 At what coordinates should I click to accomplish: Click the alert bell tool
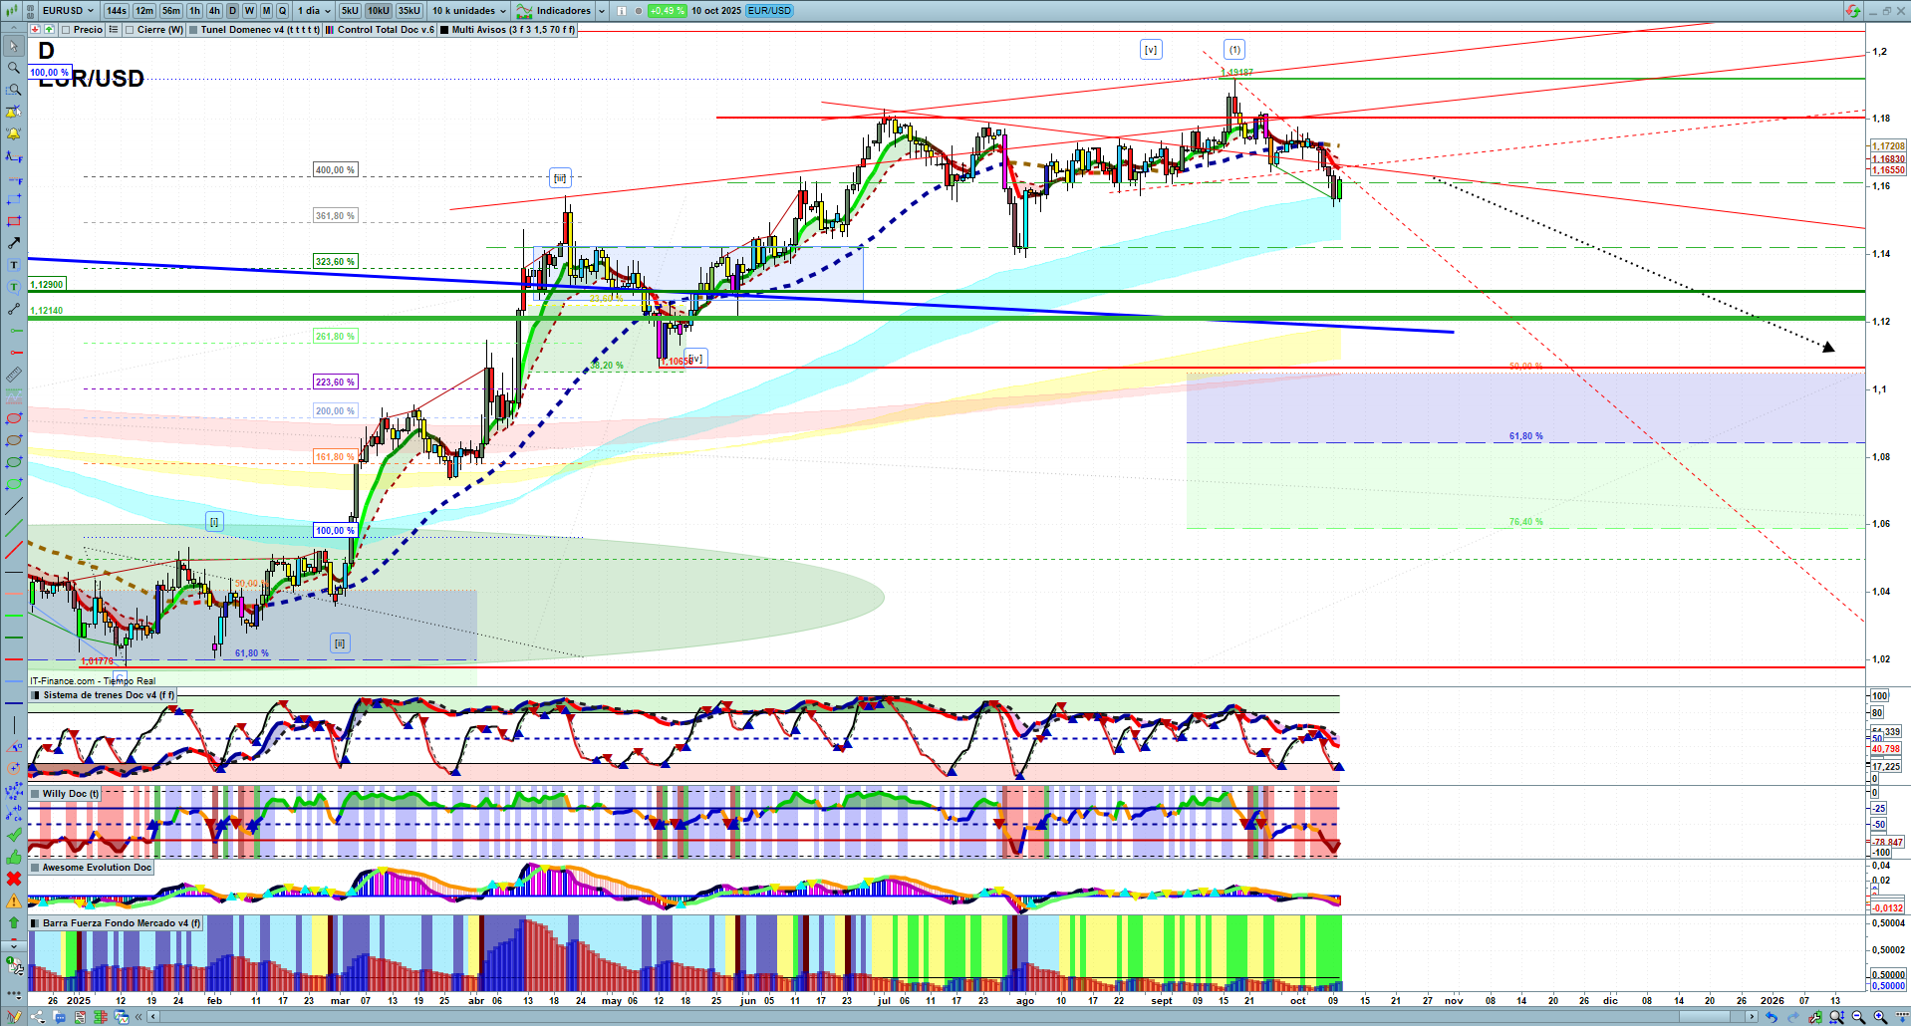14,133
